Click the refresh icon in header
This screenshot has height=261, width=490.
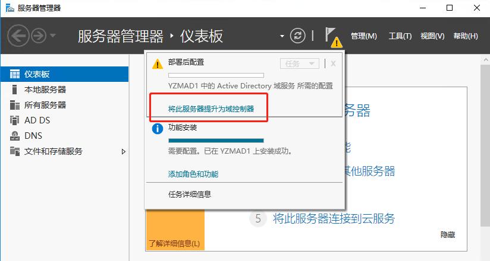pyautogui.click(x=297, y=36)
